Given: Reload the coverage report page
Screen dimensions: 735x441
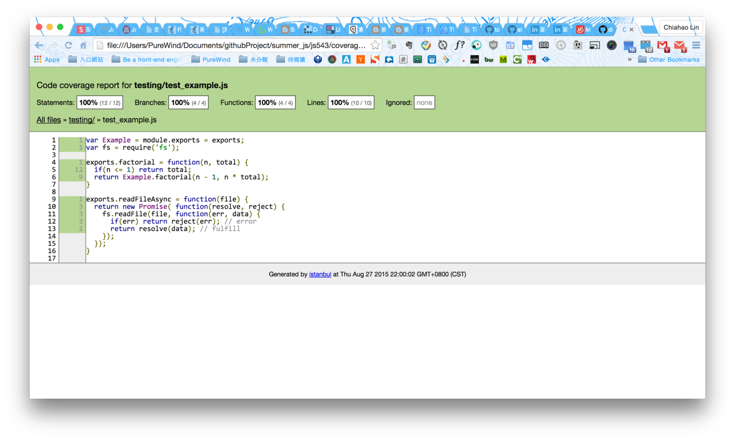Looking at the screenshot, I should [x=68, y=46].
